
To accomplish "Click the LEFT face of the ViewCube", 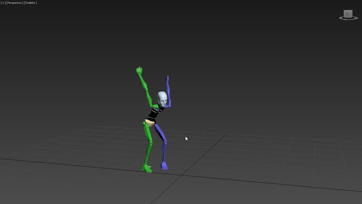I will tap(347, 14).
